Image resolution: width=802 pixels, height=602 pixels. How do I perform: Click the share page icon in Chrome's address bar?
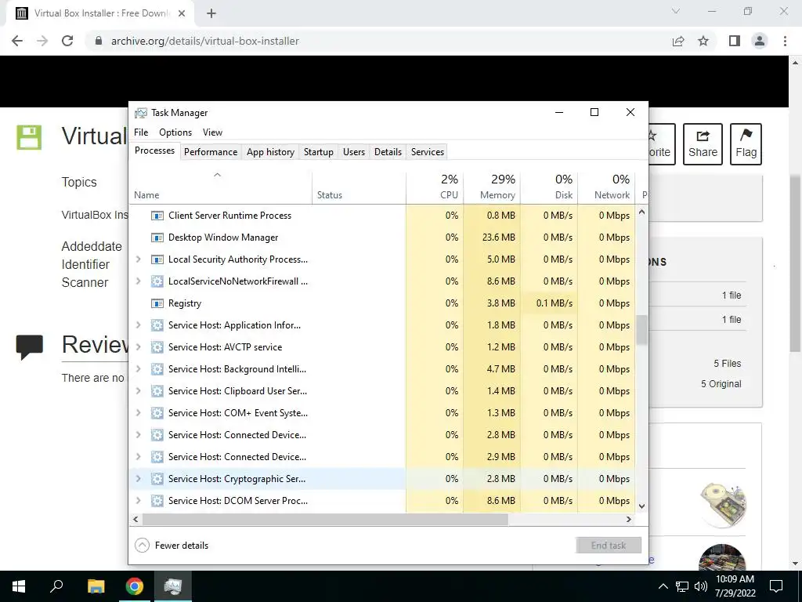[678, 41]
